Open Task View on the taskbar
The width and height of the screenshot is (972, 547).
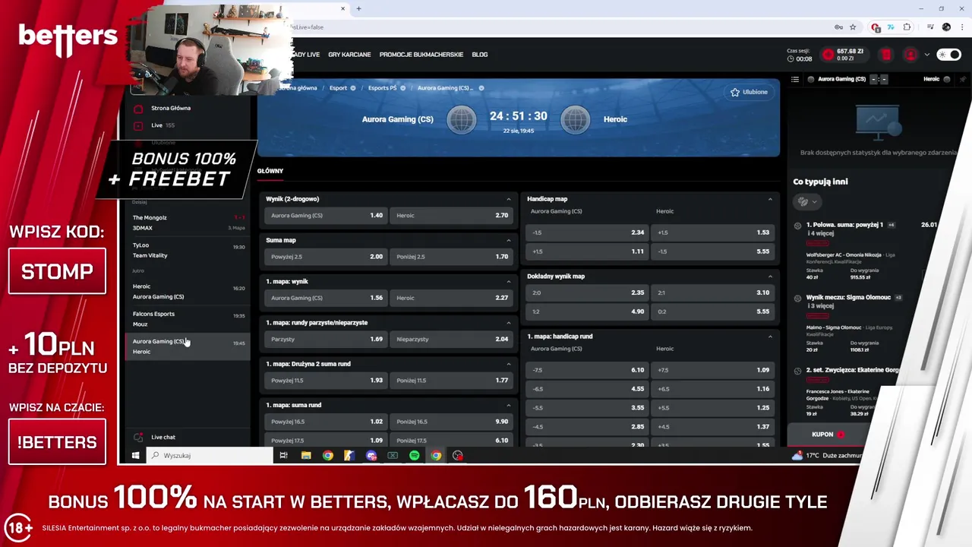click(x=283, y=456)
